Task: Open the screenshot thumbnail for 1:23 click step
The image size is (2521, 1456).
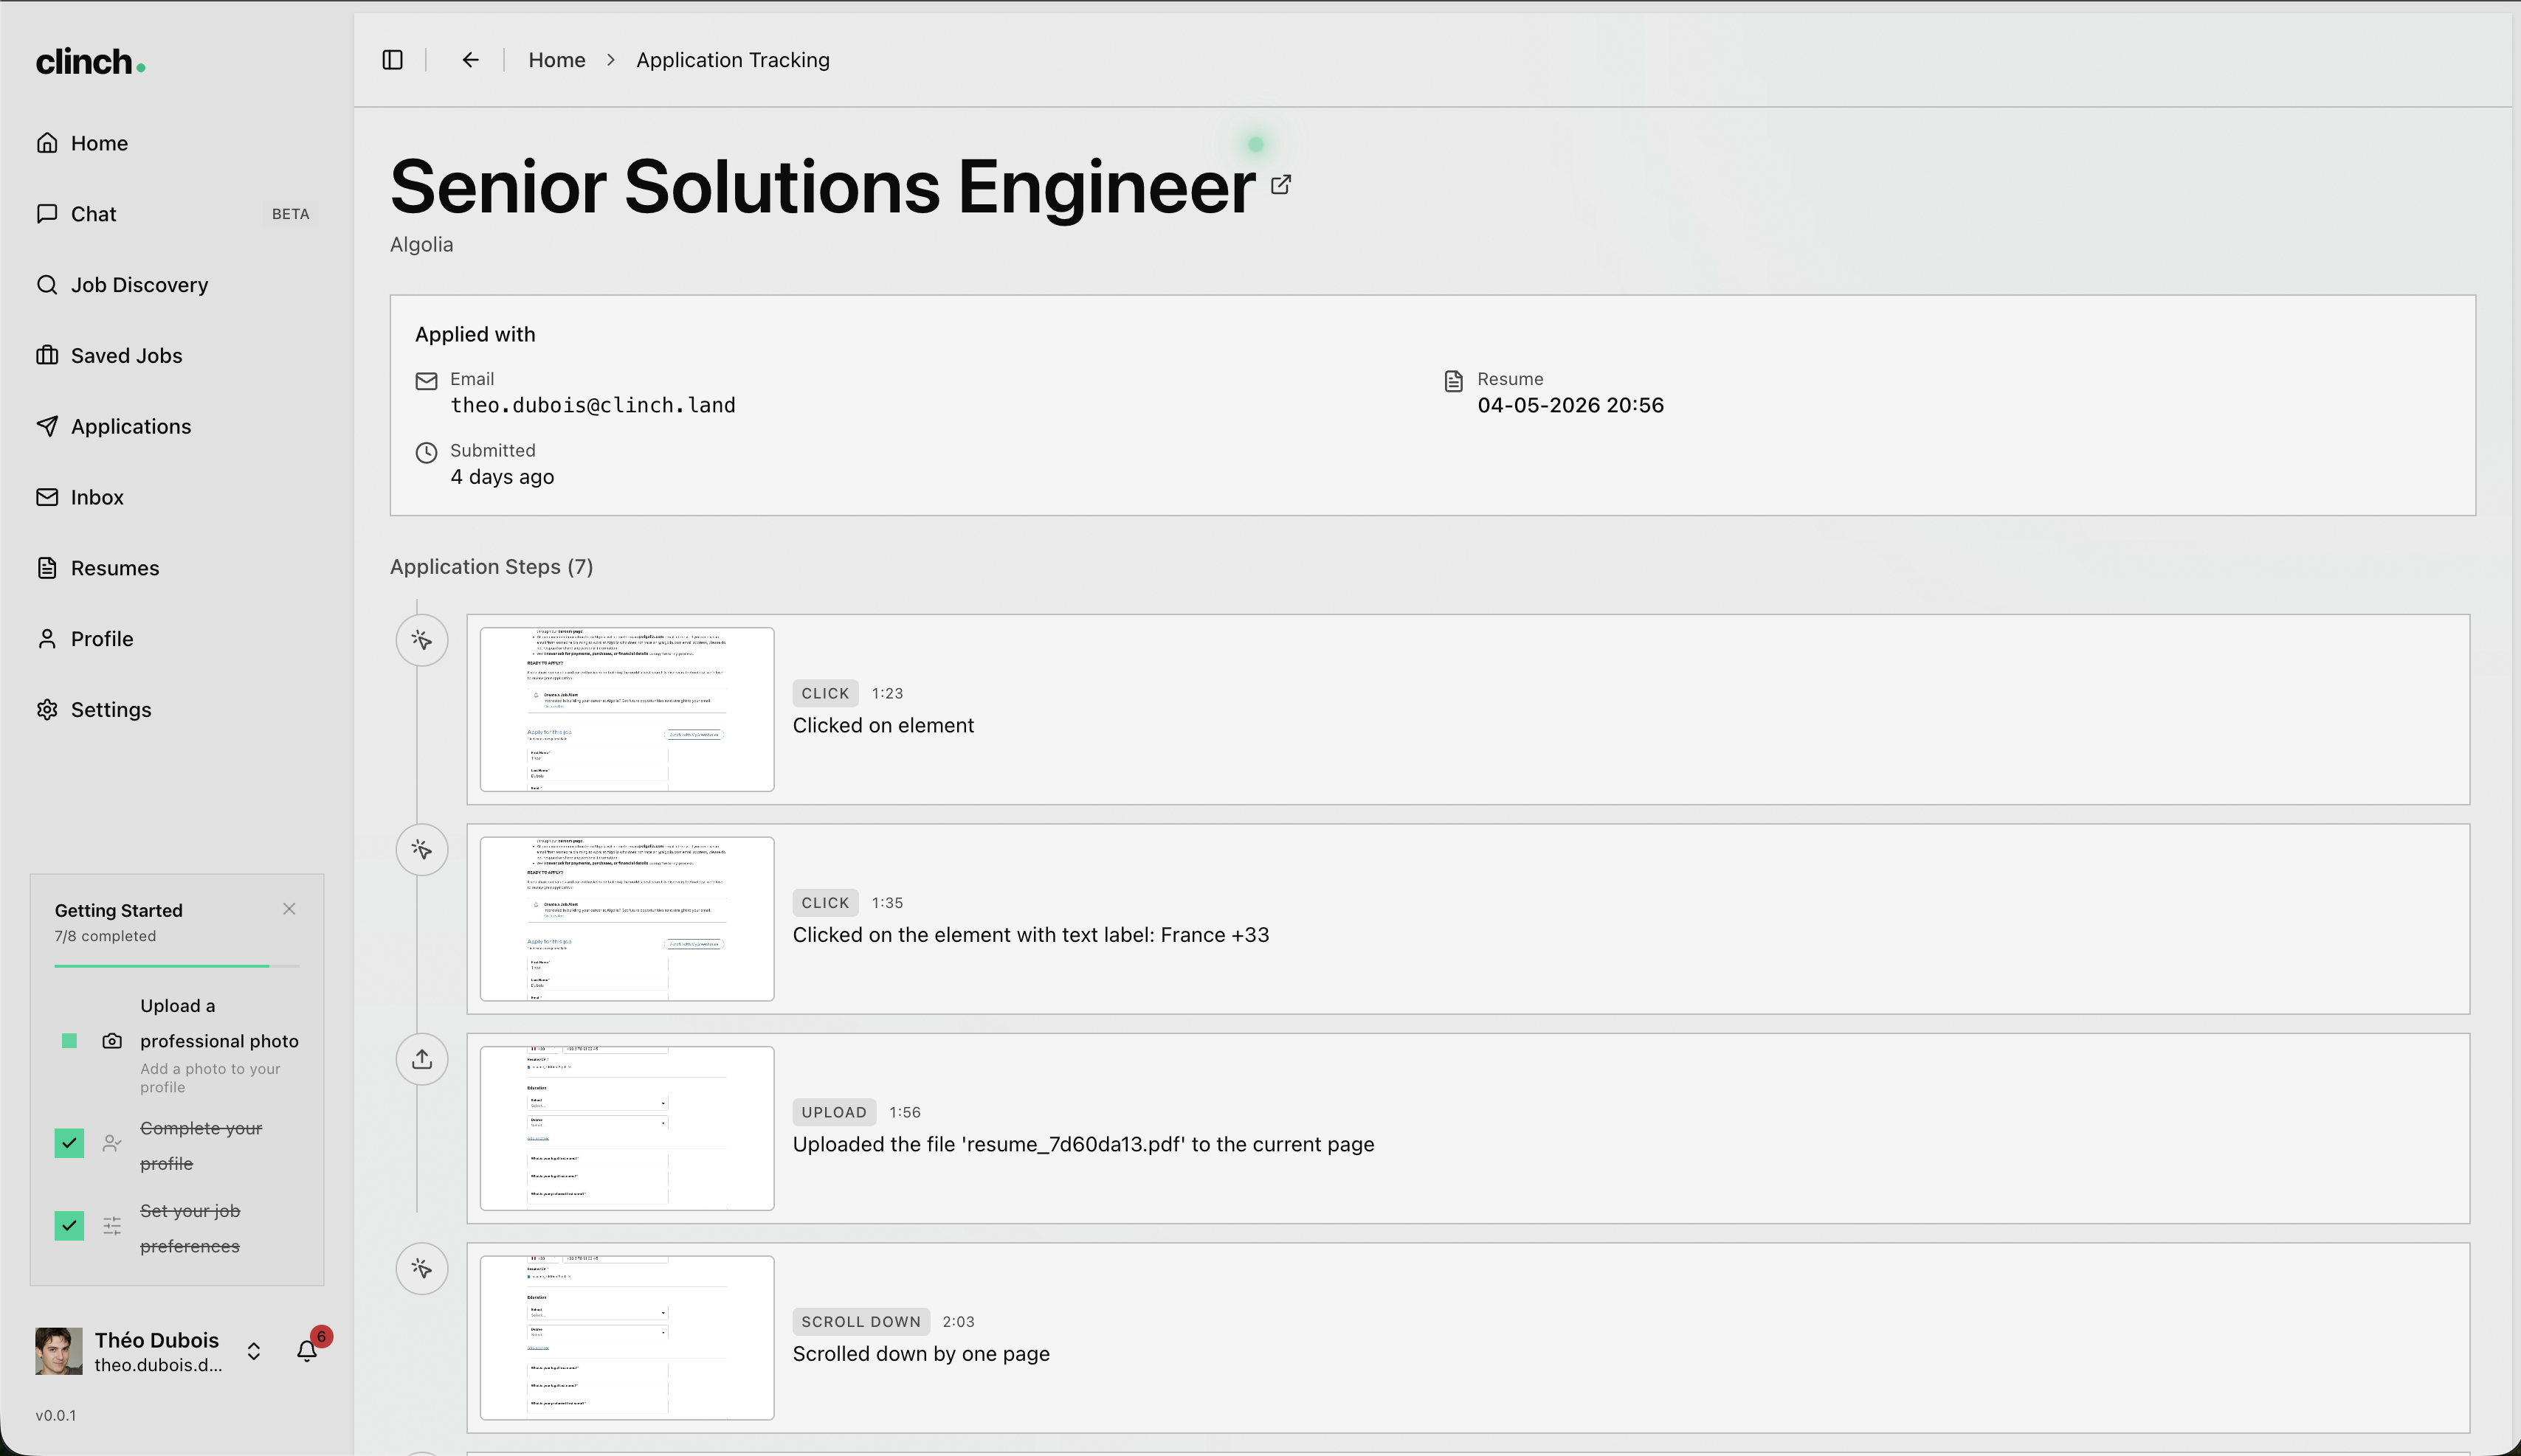Action: point(627,710)
